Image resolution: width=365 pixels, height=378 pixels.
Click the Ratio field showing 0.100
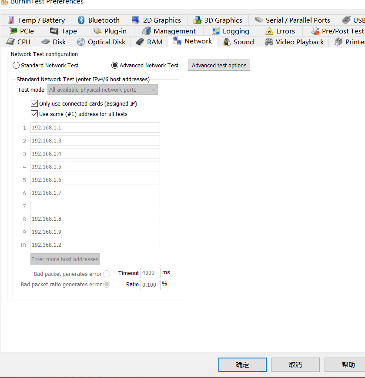point(151,285)
